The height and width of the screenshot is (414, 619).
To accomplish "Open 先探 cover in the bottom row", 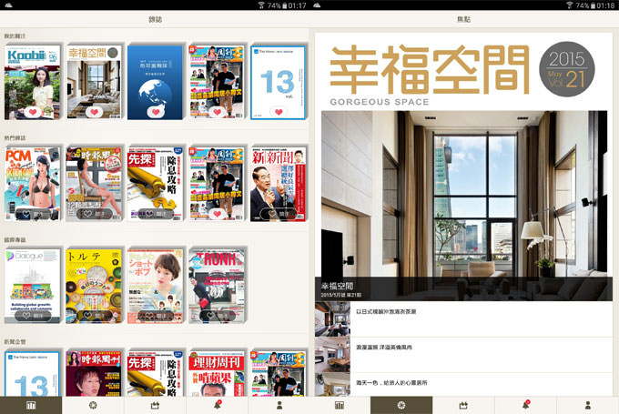I will 155,373.
